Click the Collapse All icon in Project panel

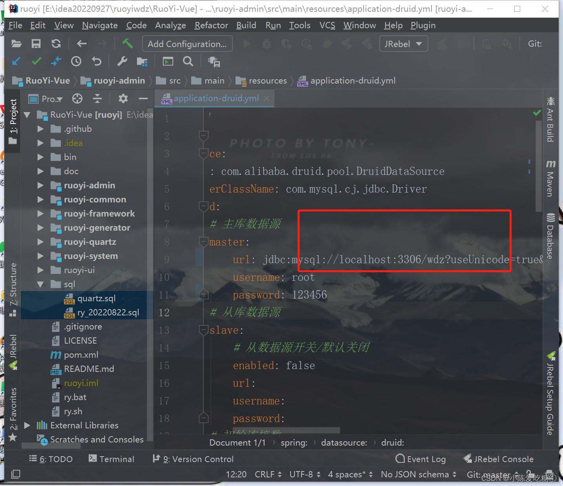(x=97, y=98)
